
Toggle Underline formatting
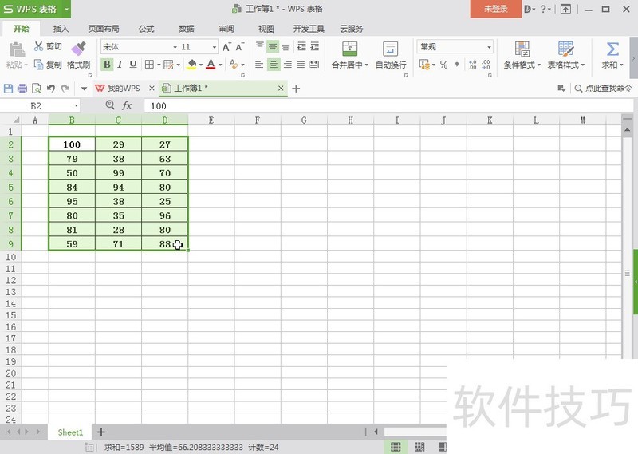(133, 65)
